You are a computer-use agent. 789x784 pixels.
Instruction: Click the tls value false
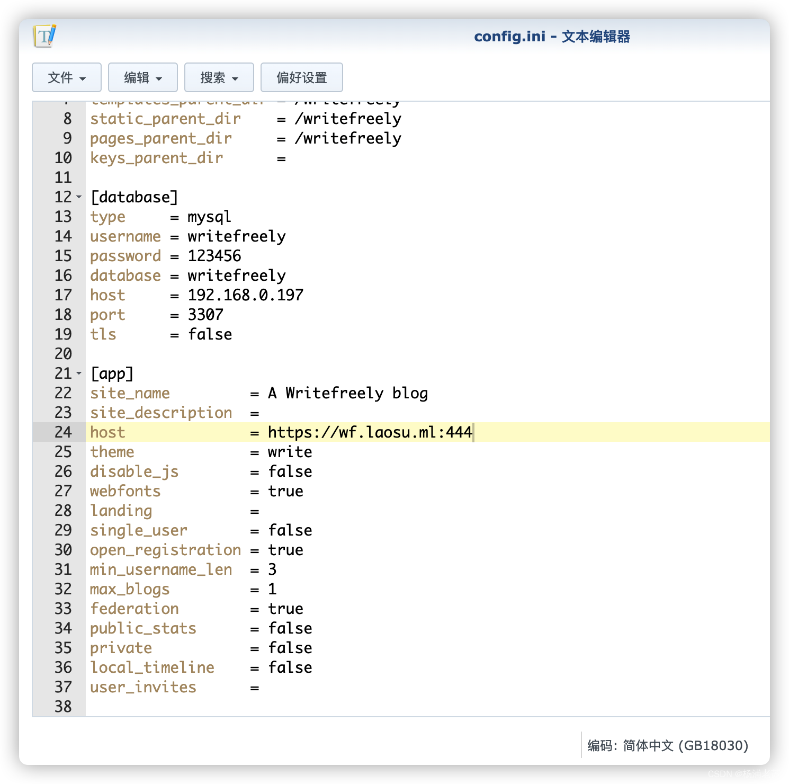pos(210,334)
